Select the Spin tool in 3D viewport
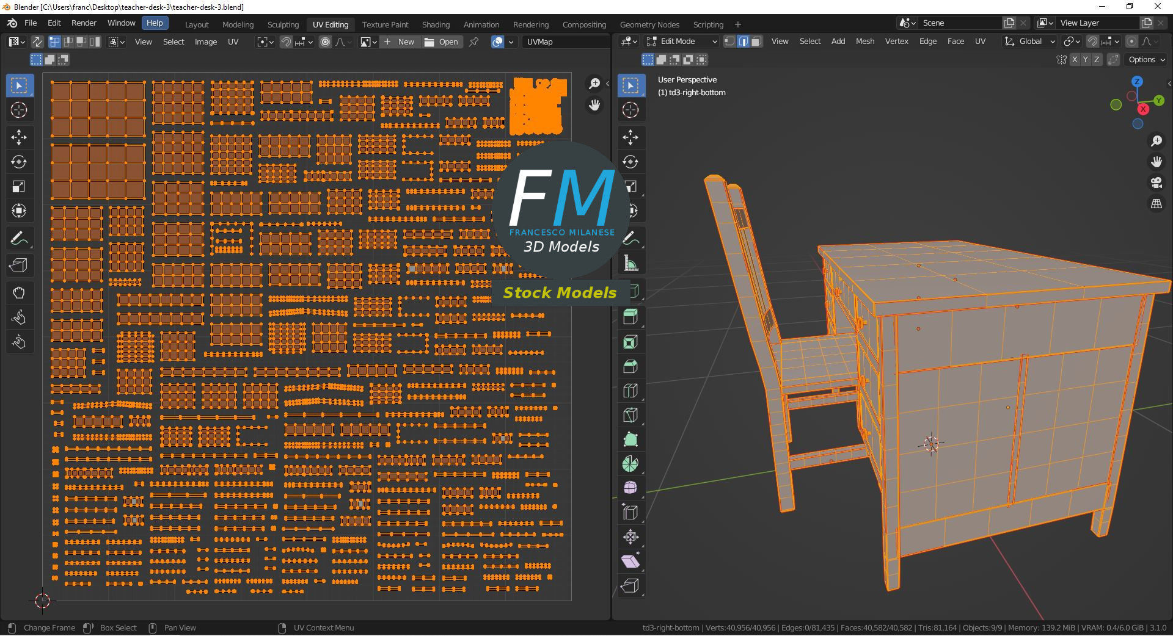 (x=630, y=464)
